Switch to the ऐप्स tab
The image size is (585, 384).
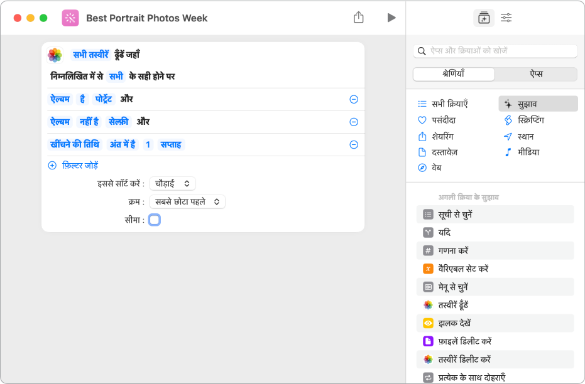pos(535,74)
